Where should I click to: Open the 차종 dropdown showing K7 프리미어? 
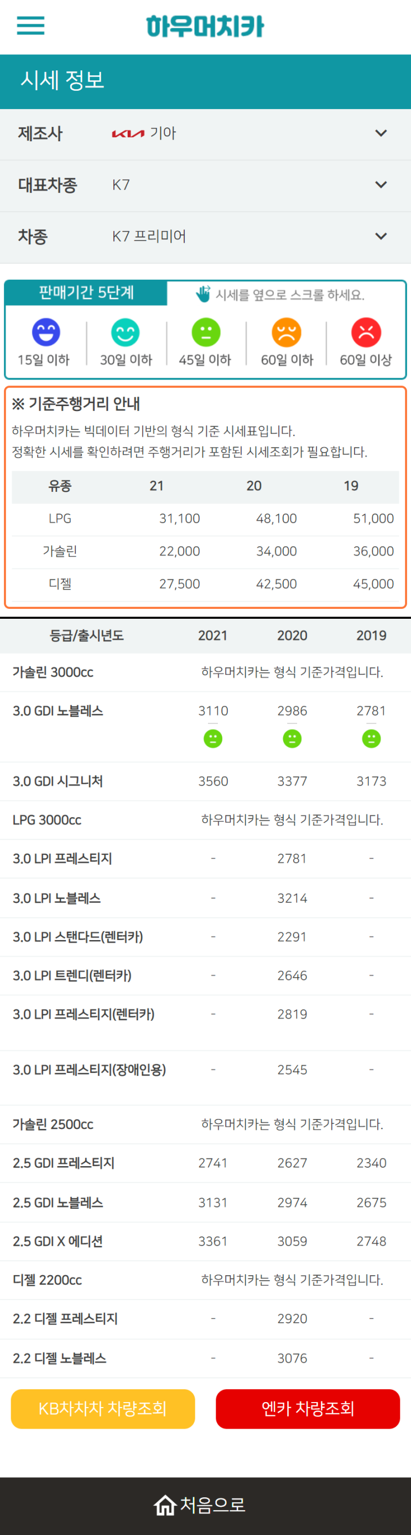tap(205, 237)
